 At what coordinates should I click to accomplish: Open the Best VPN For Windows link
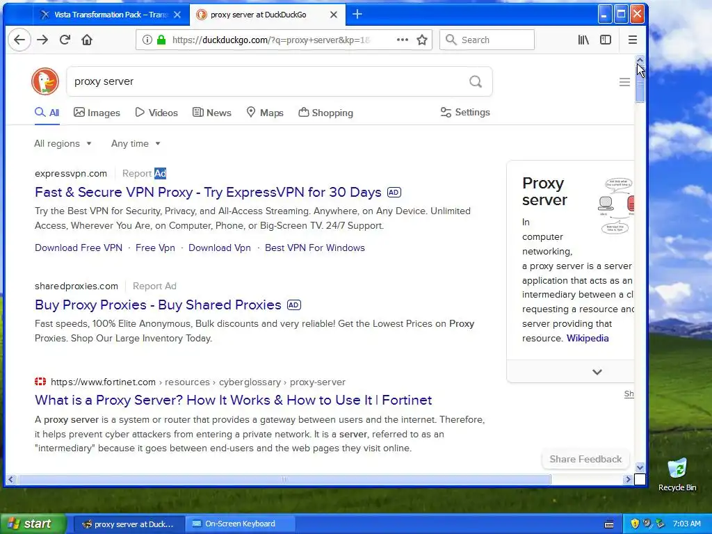click(x=315, y=248)
